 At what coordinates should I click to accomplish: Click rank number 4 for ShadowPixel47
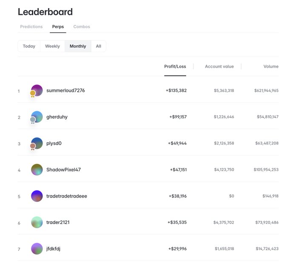pos(19,170)
